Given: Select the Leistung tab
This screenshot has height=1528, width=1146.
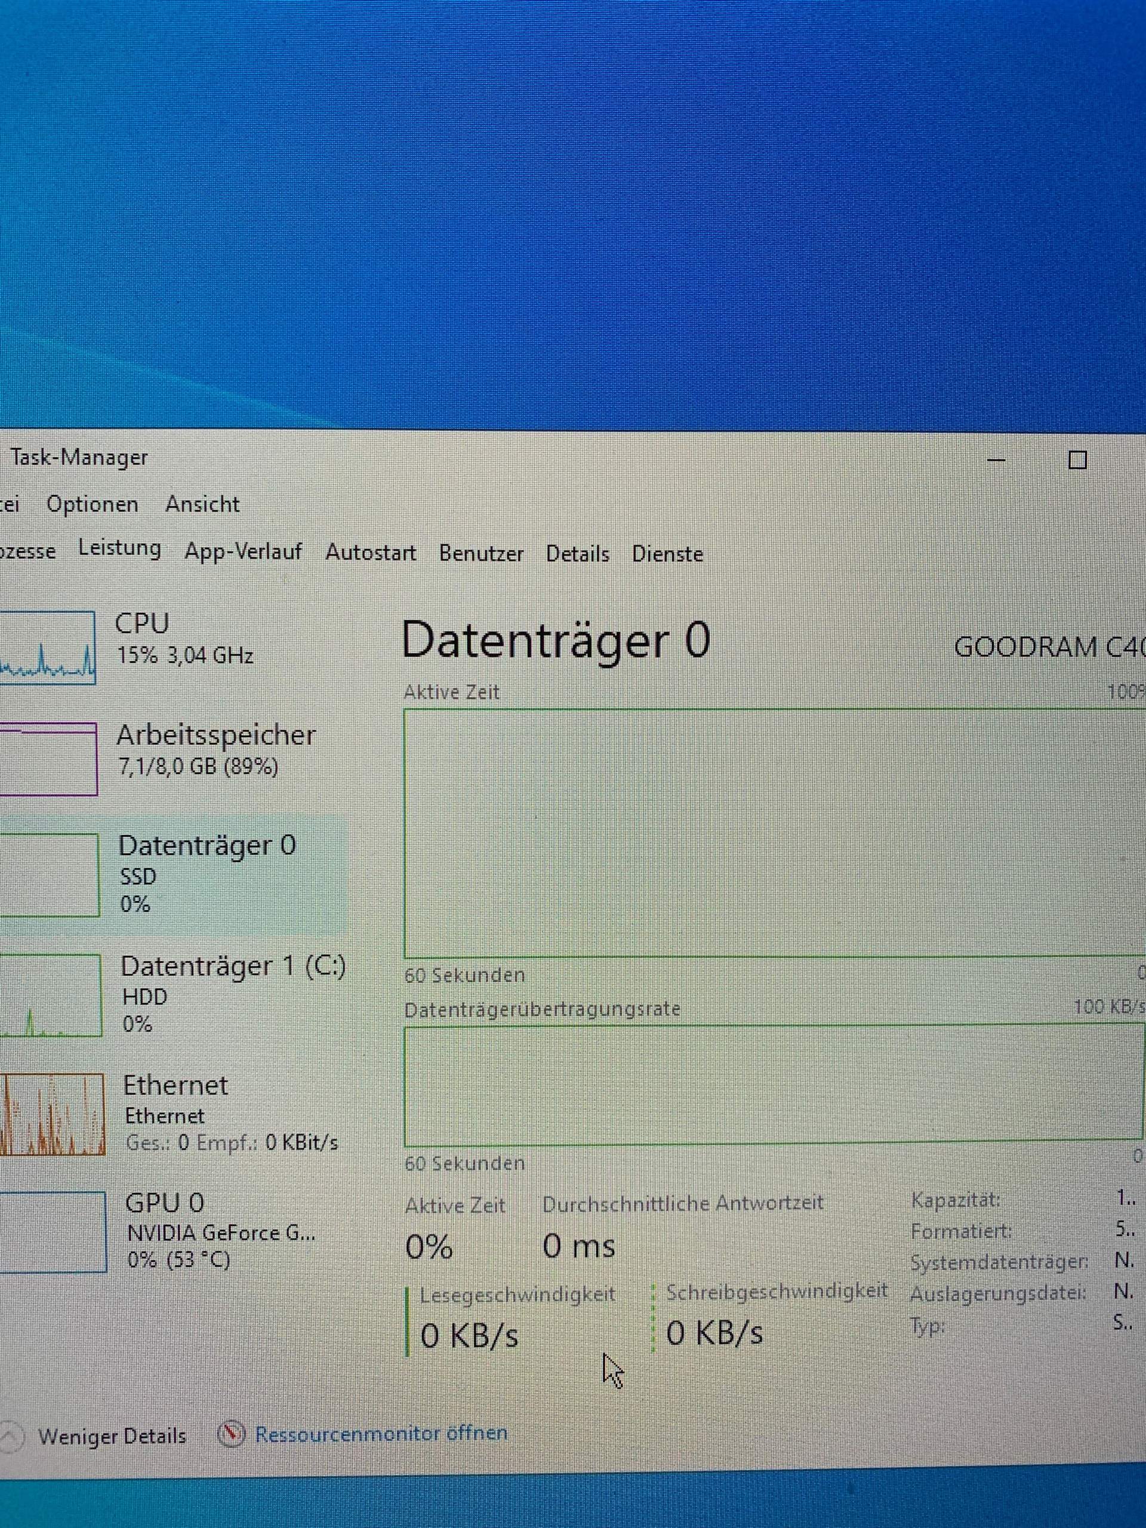Looking at the screenshot, I should pos(119,549).
